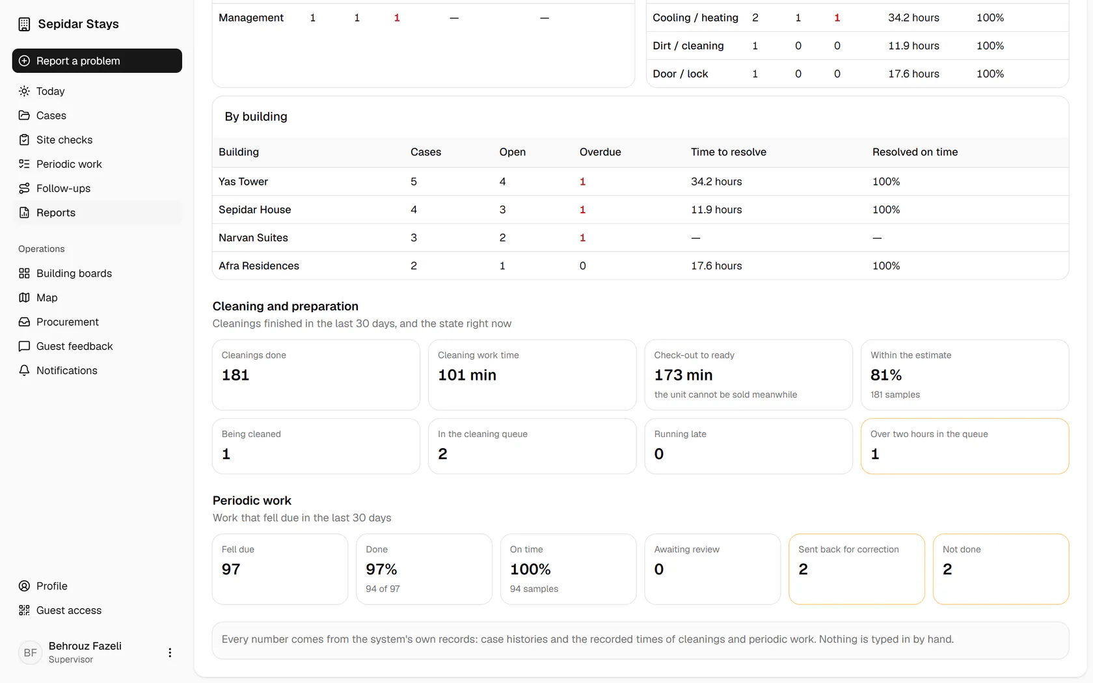Click the Not done card
Image resolution: width=1093 pixels, height=683 pixels.
[1001, 569]
